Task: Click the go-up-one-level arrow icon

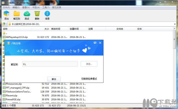Action: (4, 24)
